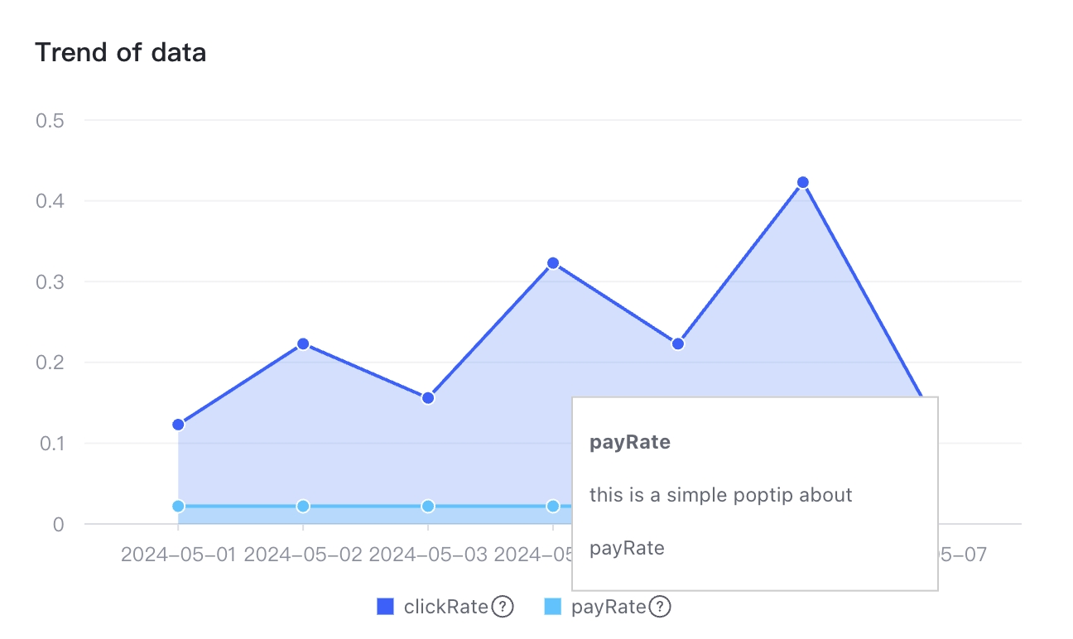This screenshot has width=1073, height=639.
Task: Click clickRate data point for 2024-05-03
Action: (428, 398)
